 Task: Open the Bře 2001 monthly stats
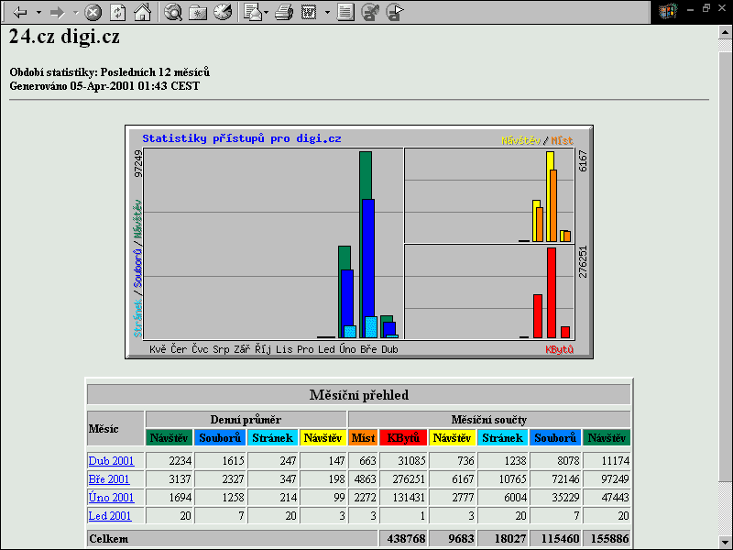point(109,478)
